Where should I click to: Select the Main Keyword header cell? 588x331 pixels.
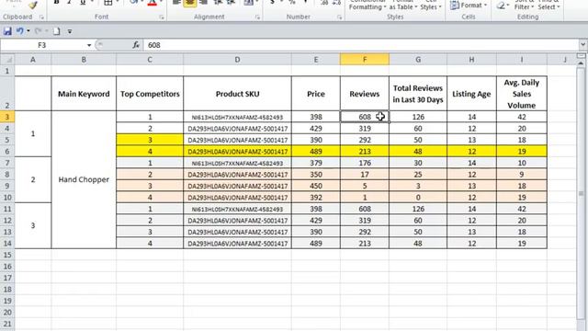[84, 94]
